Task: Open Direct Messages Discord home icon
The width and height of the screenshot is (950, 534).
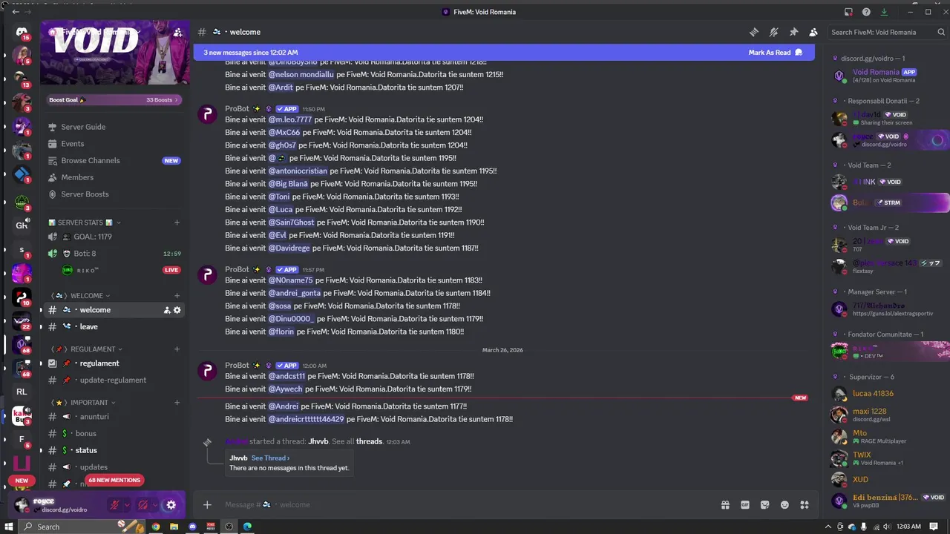Action: coord(22,32)
